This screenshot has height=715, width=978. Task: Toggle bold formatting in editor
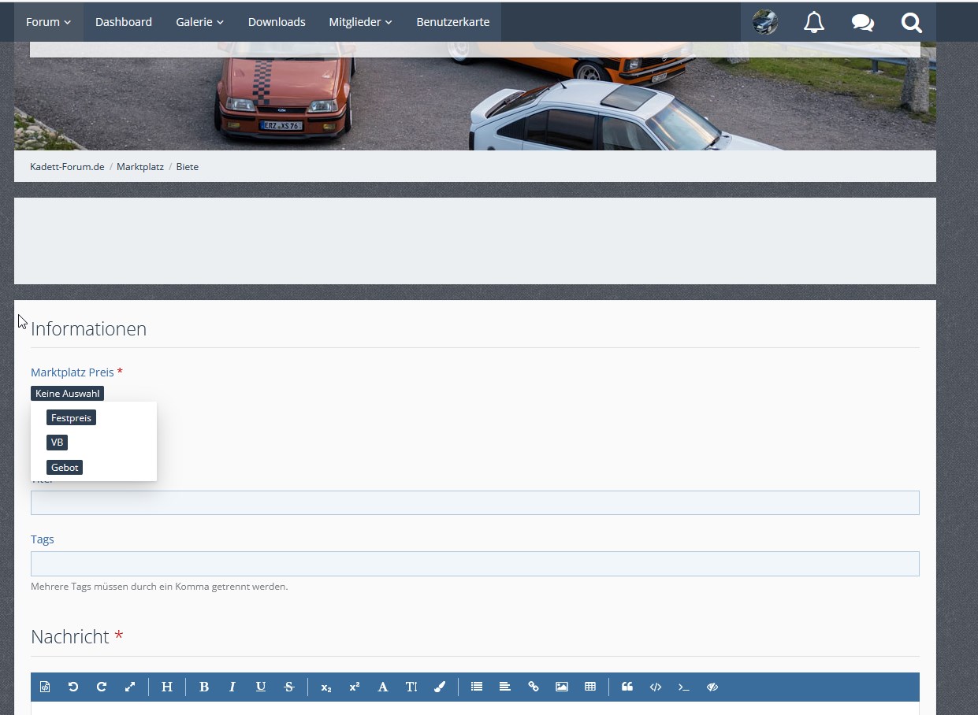(x=204, y=687)
